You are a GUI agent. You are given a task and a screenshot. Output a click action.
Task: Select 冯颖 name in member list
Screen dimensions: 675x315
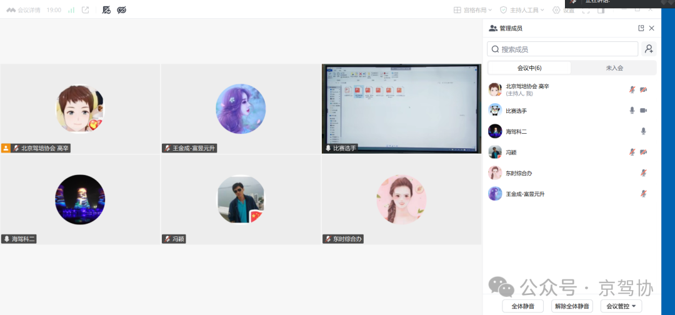[511, 152]
